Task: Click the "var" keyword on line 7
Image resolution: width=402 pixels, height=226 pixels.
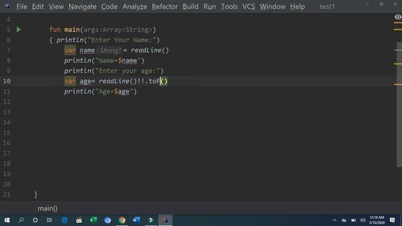Action: pos(70,50)
